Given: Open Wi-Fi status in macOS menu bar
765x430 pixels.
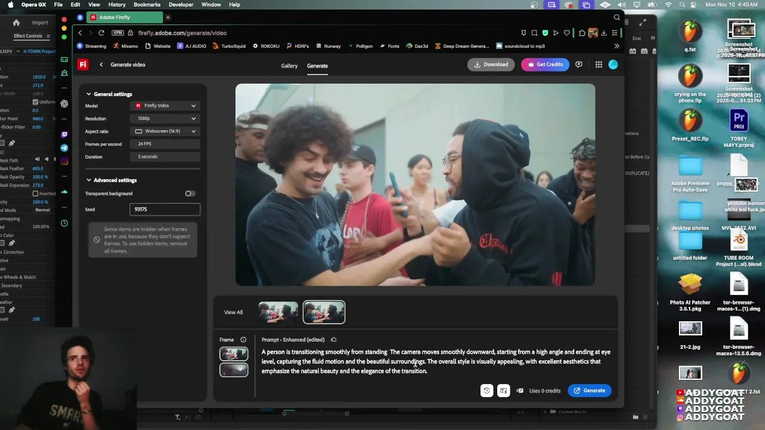Looking at the screenshot, I should (668, 5).
